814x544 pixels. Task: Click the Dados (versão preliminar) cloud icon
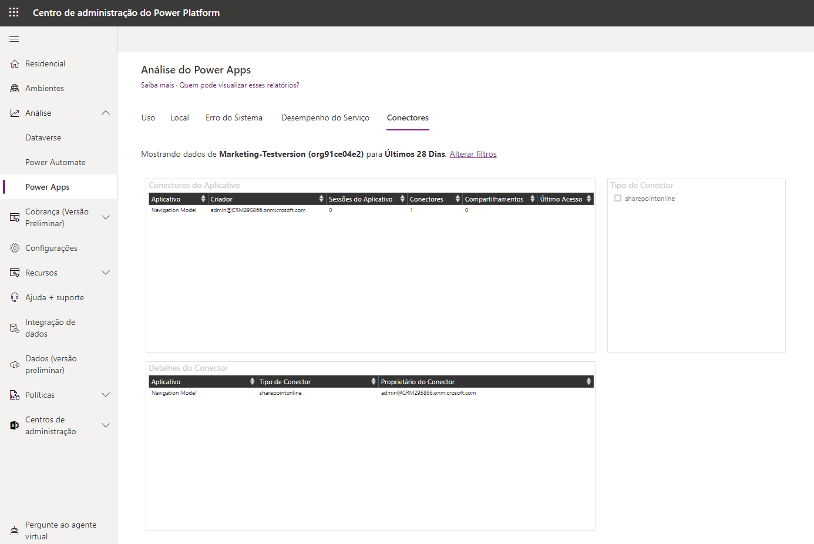[15, 364]
